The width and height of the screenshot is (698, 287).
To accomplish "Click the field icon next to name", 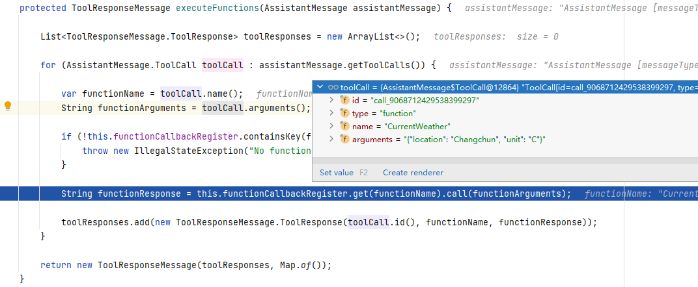I will tap(344, 126).
